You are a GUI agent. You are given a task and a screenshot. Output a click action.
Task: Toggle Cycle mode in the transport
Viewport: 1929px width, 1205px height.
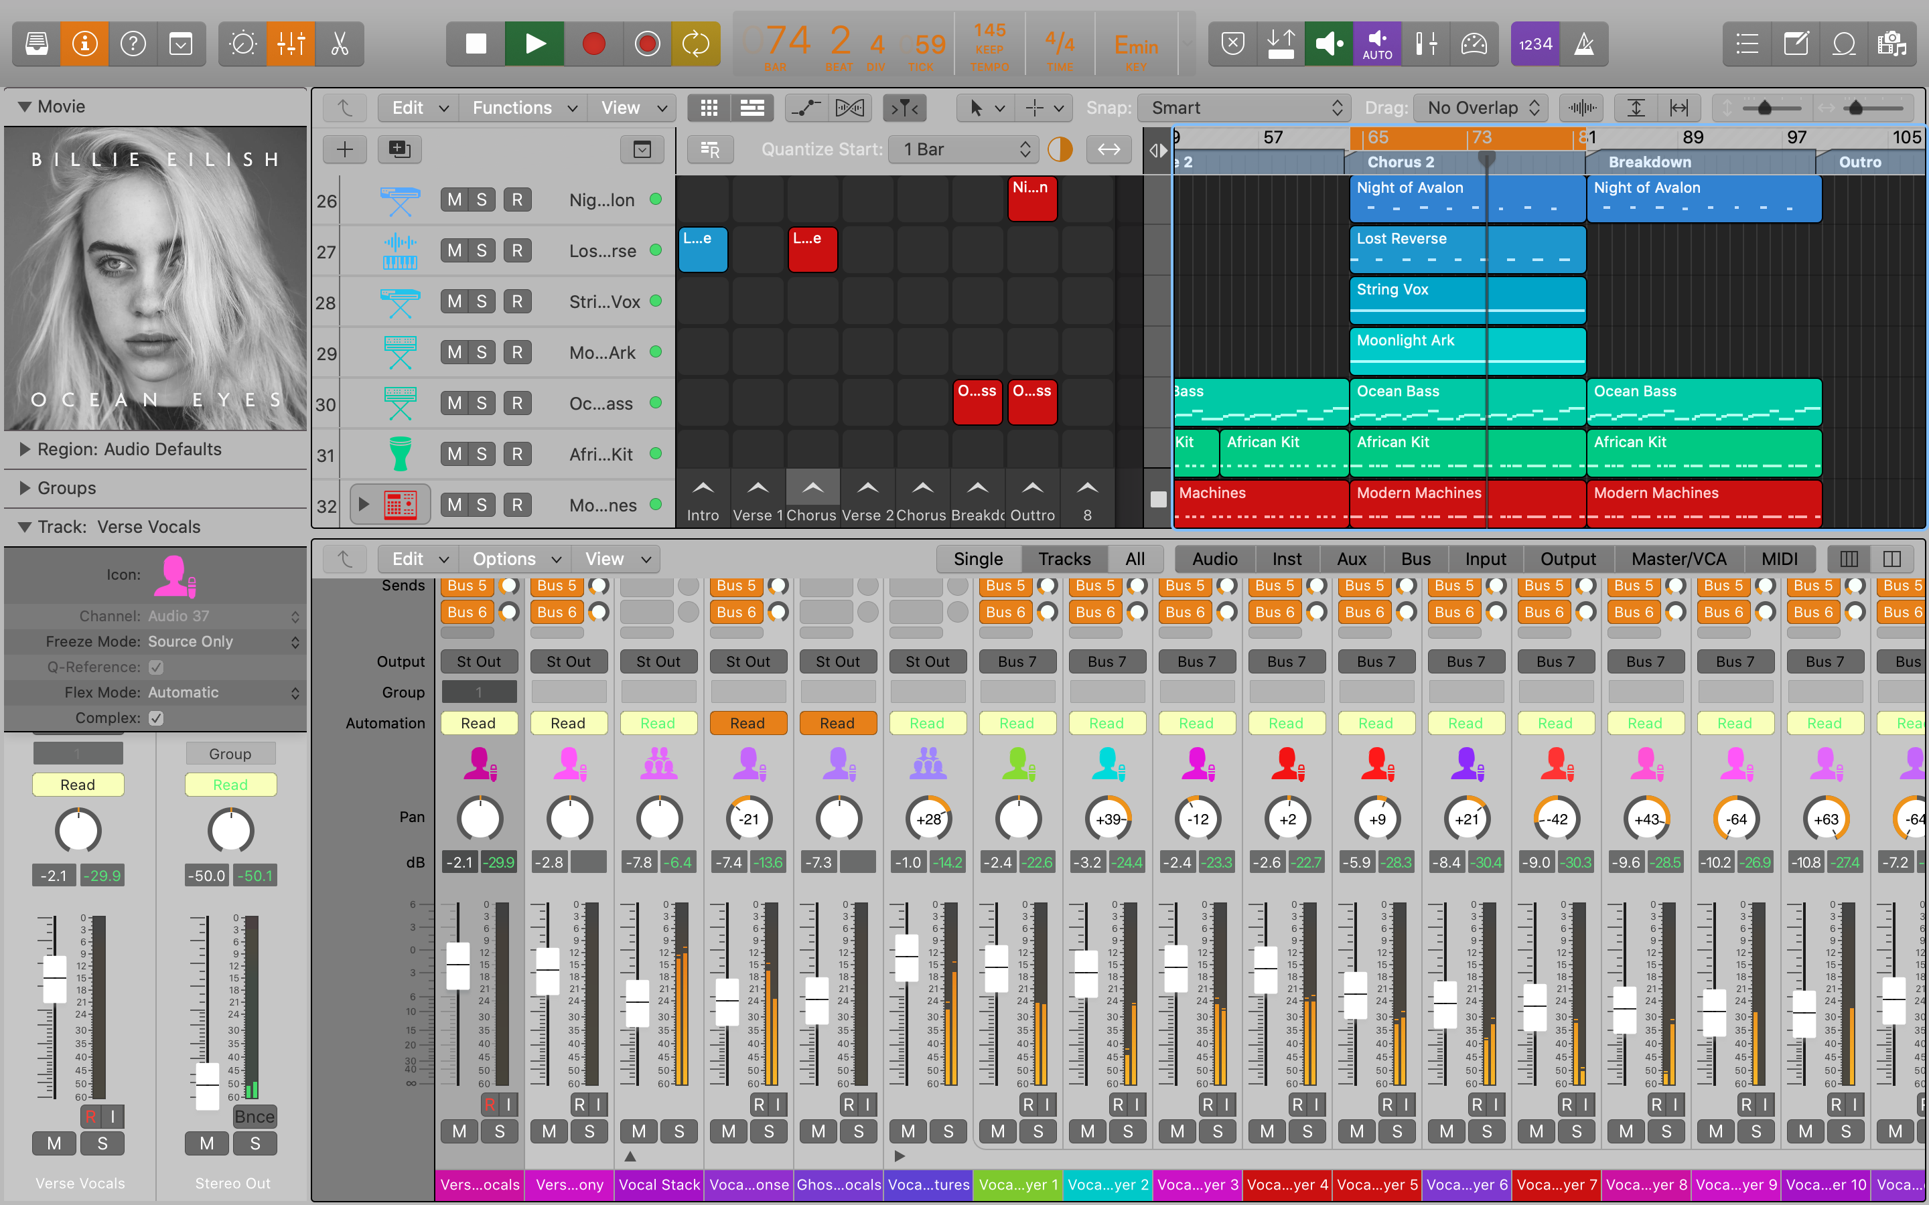(x=695, y=44)
